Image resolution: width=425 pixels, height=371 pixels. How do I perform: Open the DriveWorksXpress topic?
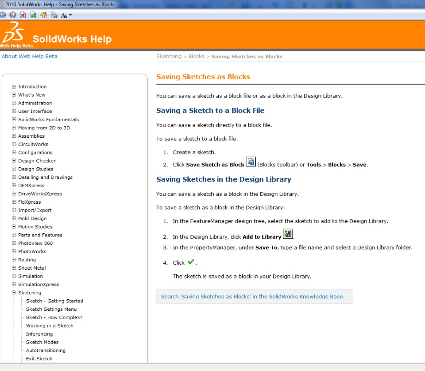(40, 194)
